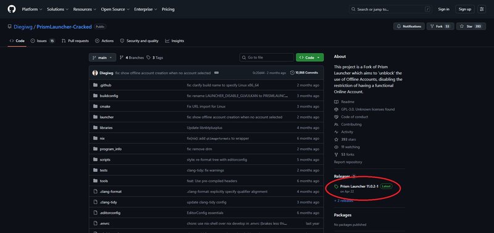Fork the repository

point(440,27)
